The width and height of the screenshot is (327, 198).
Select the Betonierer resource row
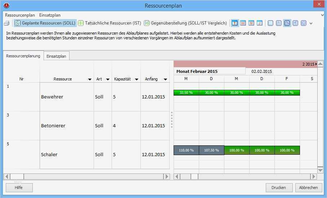[86, 126]
